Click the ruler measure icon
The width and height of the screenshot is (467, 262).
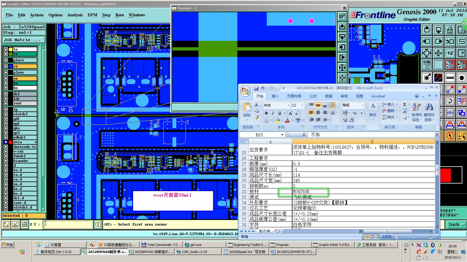pyautogui.click(x=450, y=78)
